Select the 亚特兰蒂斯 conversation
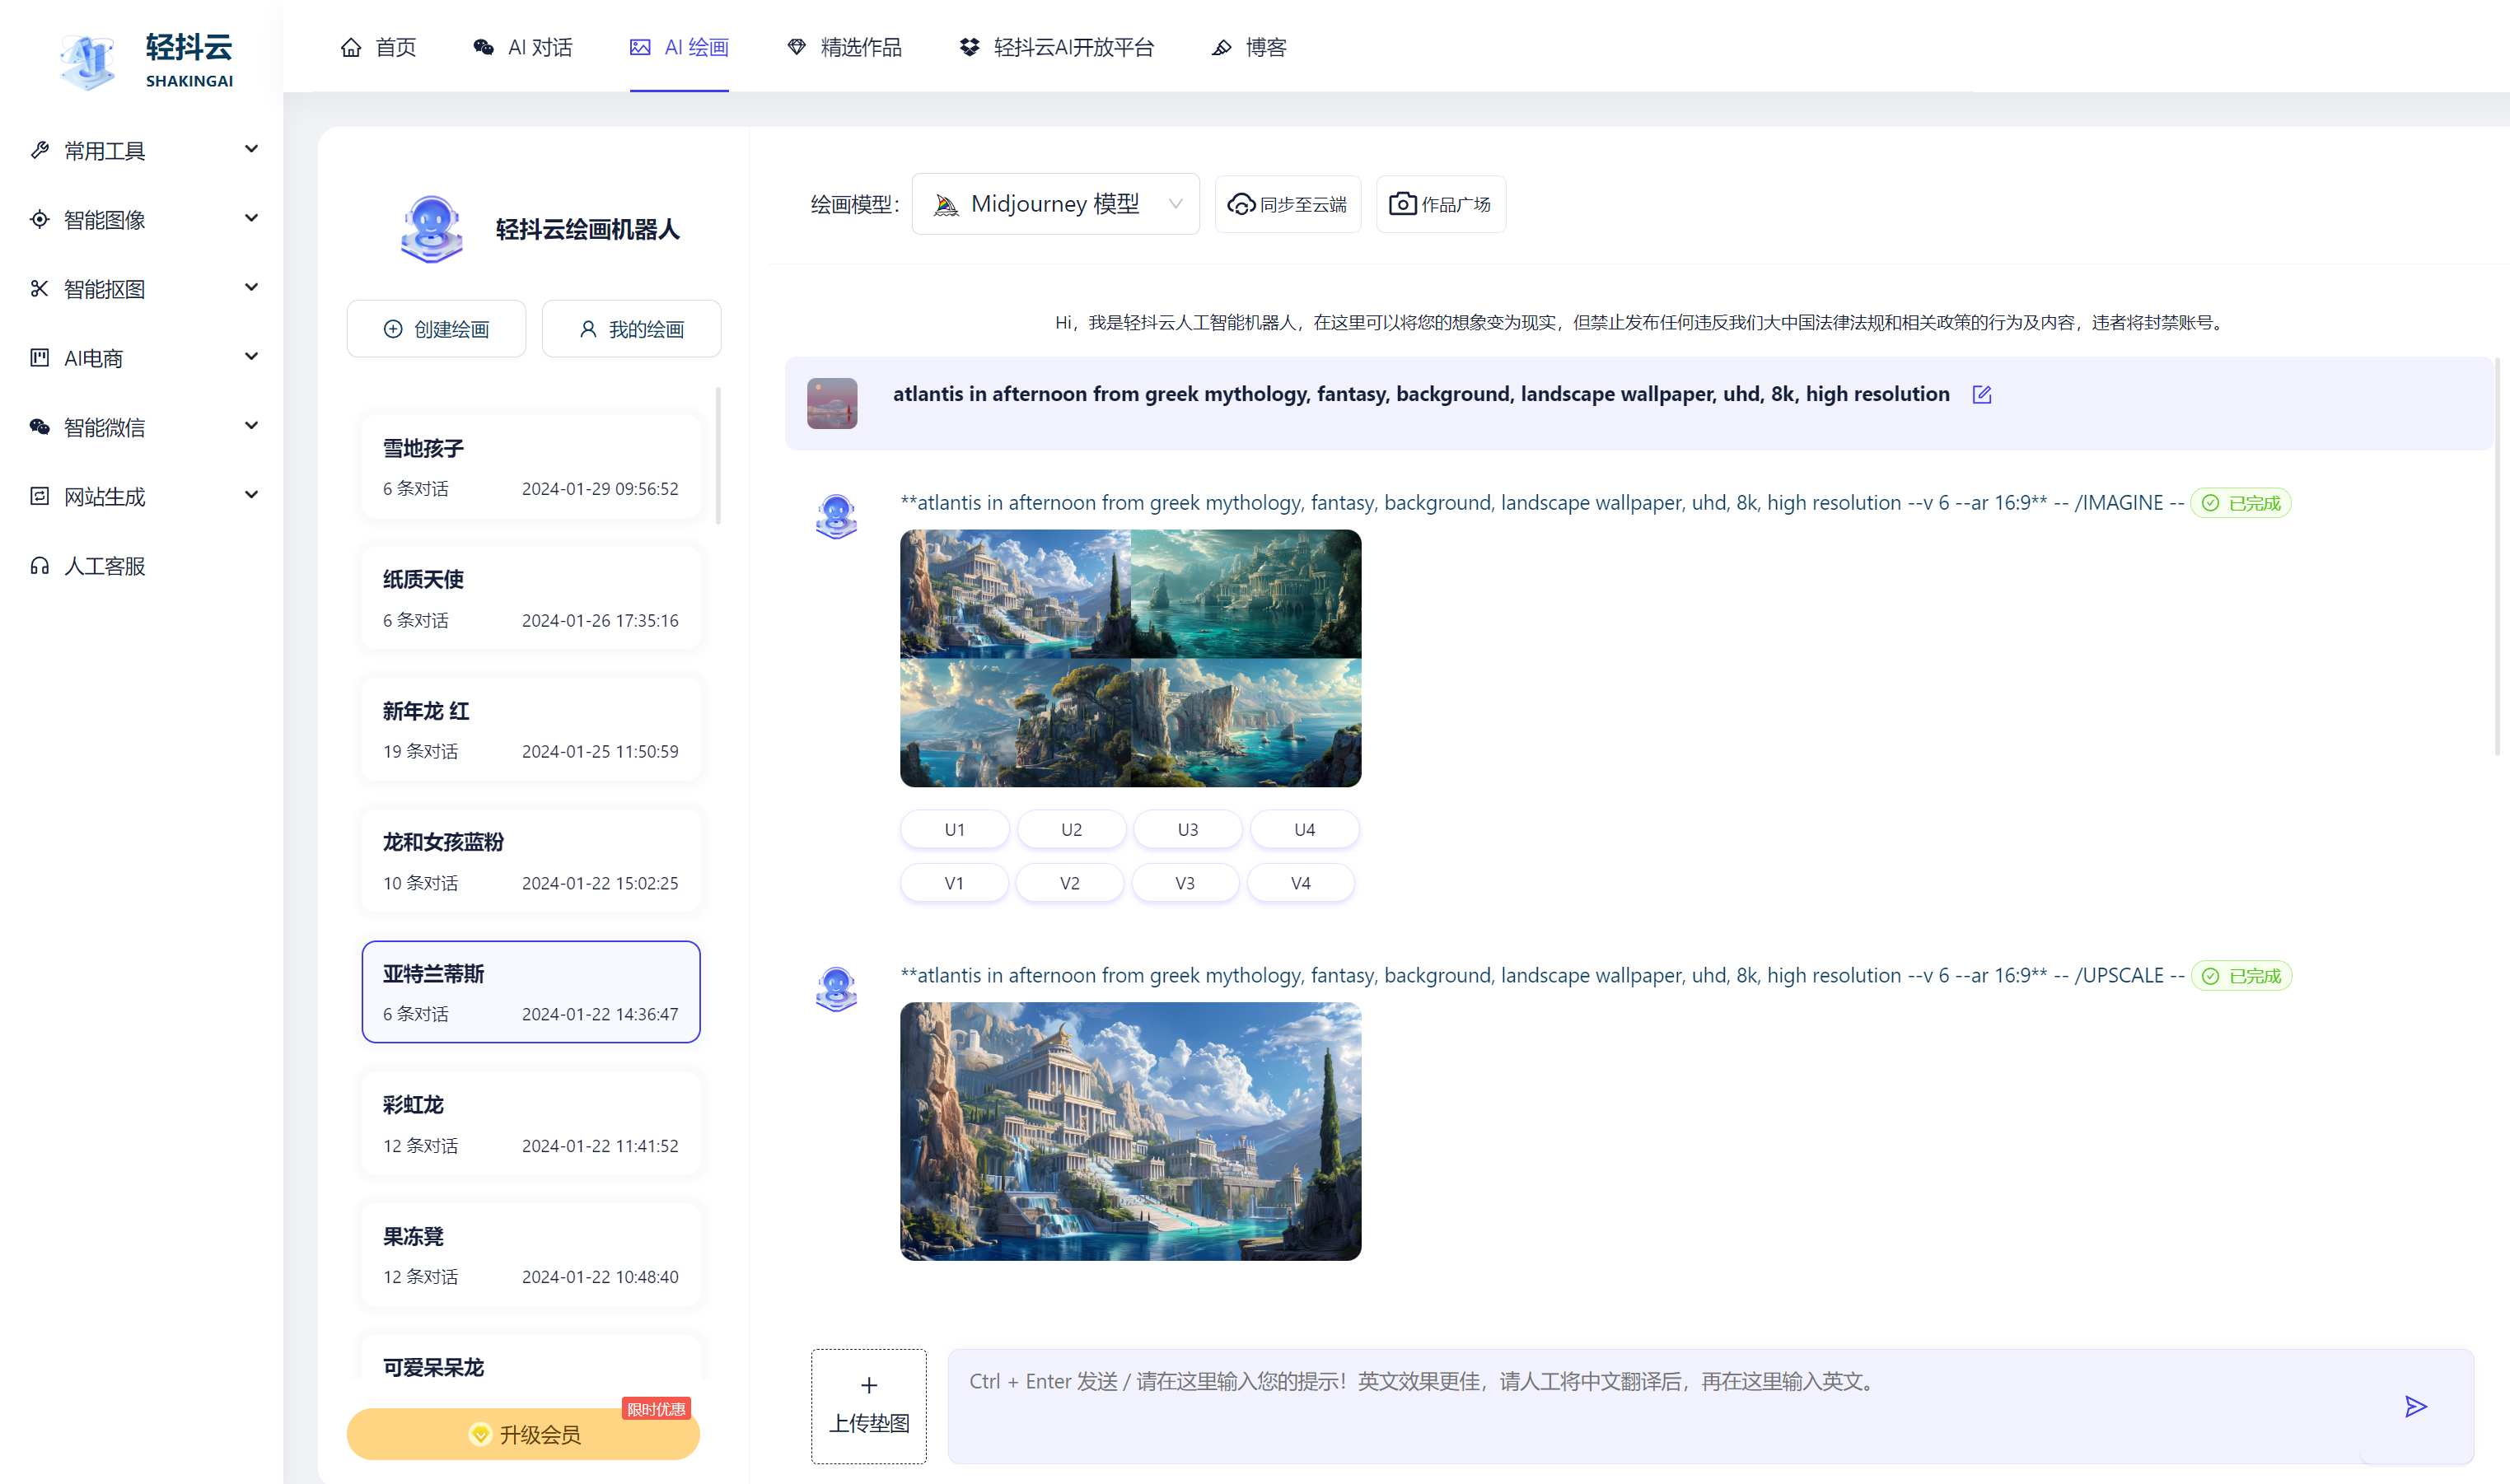Viewport: 2510px width, 1484px height. coord(531,992)
